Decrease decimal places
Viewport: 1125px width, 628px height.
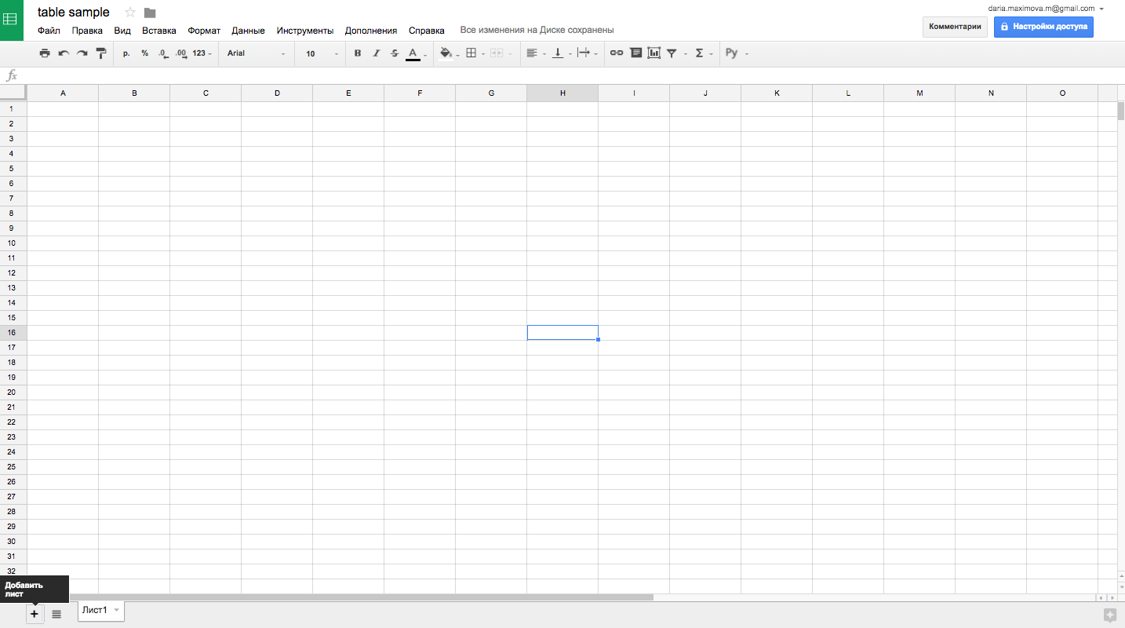163,53
